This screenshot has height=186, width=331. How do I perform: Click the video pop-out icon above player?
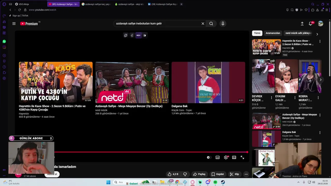coord(126,35)
